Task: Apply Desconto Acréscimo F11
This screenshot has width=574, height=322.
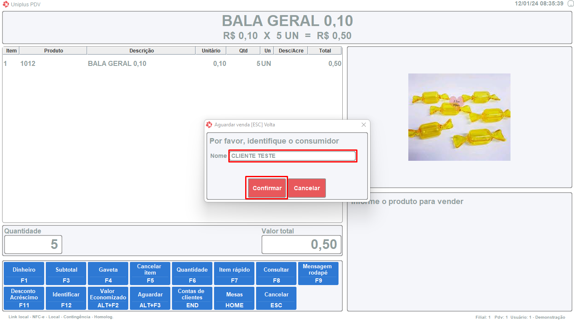Action: 24,298
